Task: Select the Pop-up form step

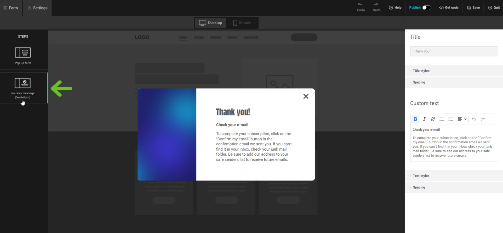Action: (23, 56)
